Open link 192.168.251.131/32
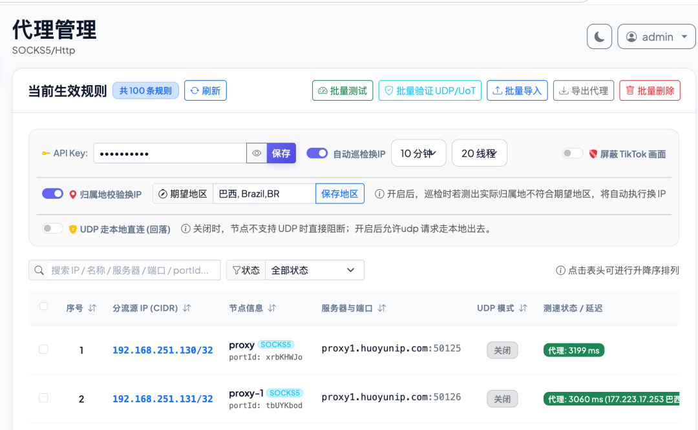This screenshot has width=698, height=430. click(x=162, y=399)
